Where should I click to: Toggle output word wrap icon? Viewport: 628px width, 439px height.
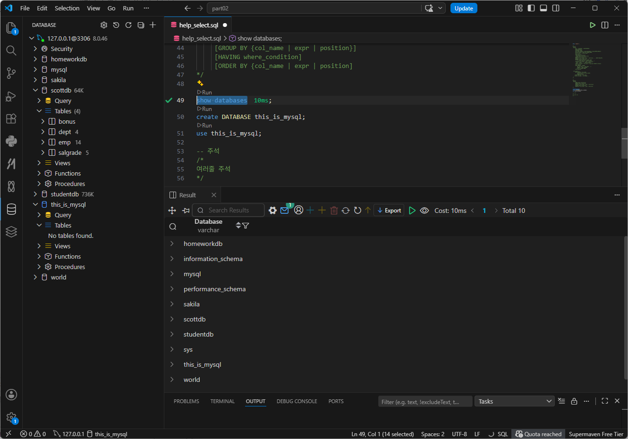(561, 401)
